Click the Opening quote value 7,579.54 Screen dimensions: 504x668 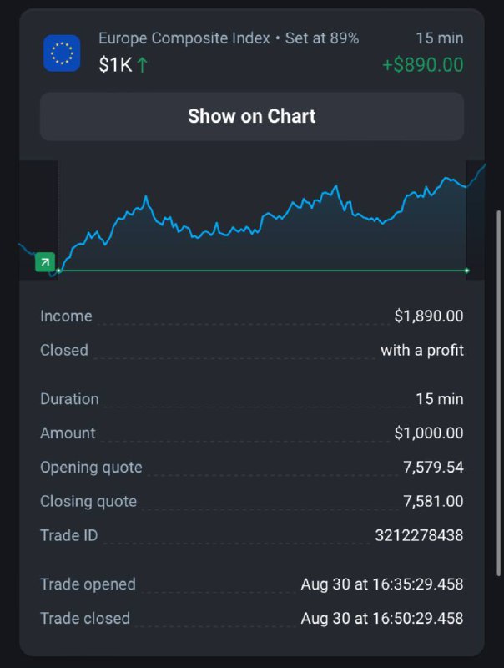pyautogui.click(x=433, y=467)
